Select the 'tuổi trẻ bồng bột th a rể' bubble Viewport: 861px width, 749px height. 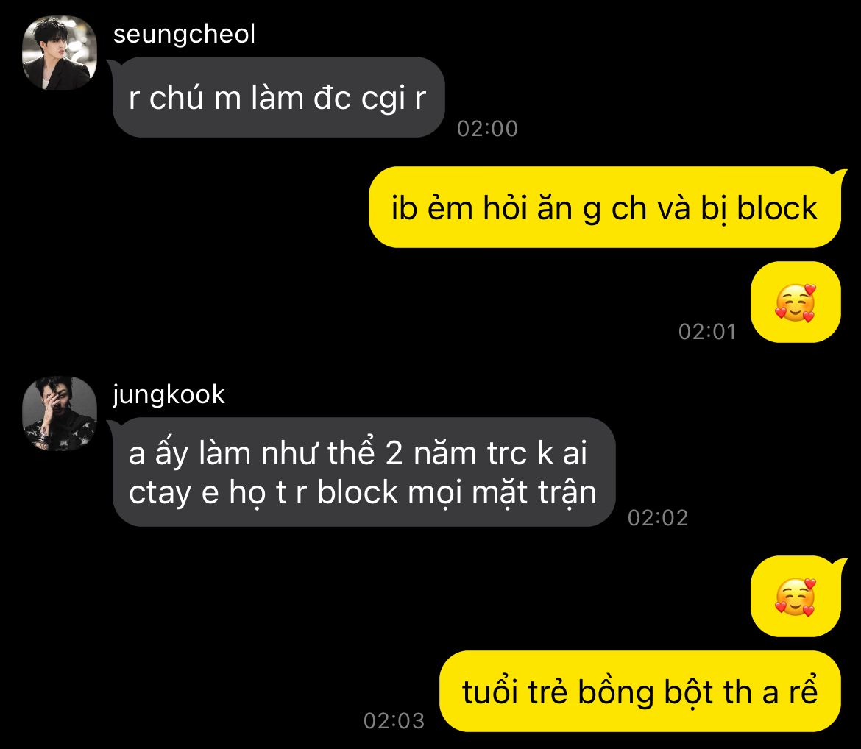coord(640,692)
